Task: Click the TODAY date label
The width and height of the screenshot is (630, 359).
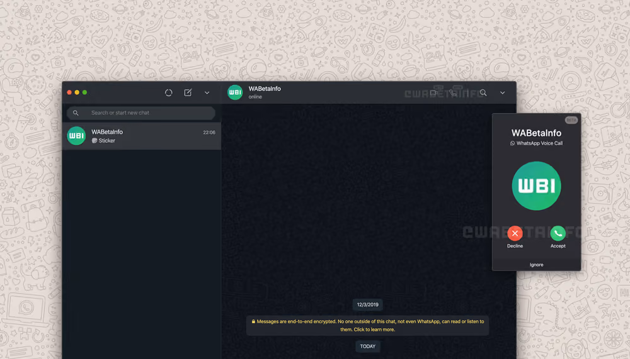Action: click(368, 346)
